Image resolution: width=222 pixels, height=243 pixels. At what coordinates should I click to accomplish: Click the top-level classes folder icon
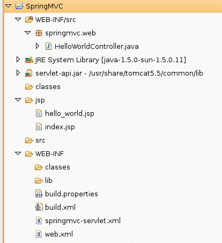[29, 87]
